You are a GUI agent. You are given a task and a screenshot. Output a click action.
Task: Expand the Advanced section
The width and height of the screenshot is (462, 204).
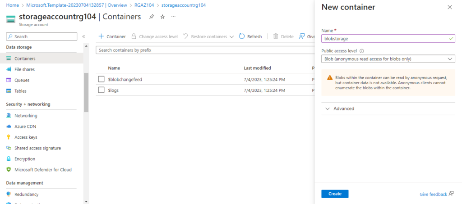[x=388, y=109]
